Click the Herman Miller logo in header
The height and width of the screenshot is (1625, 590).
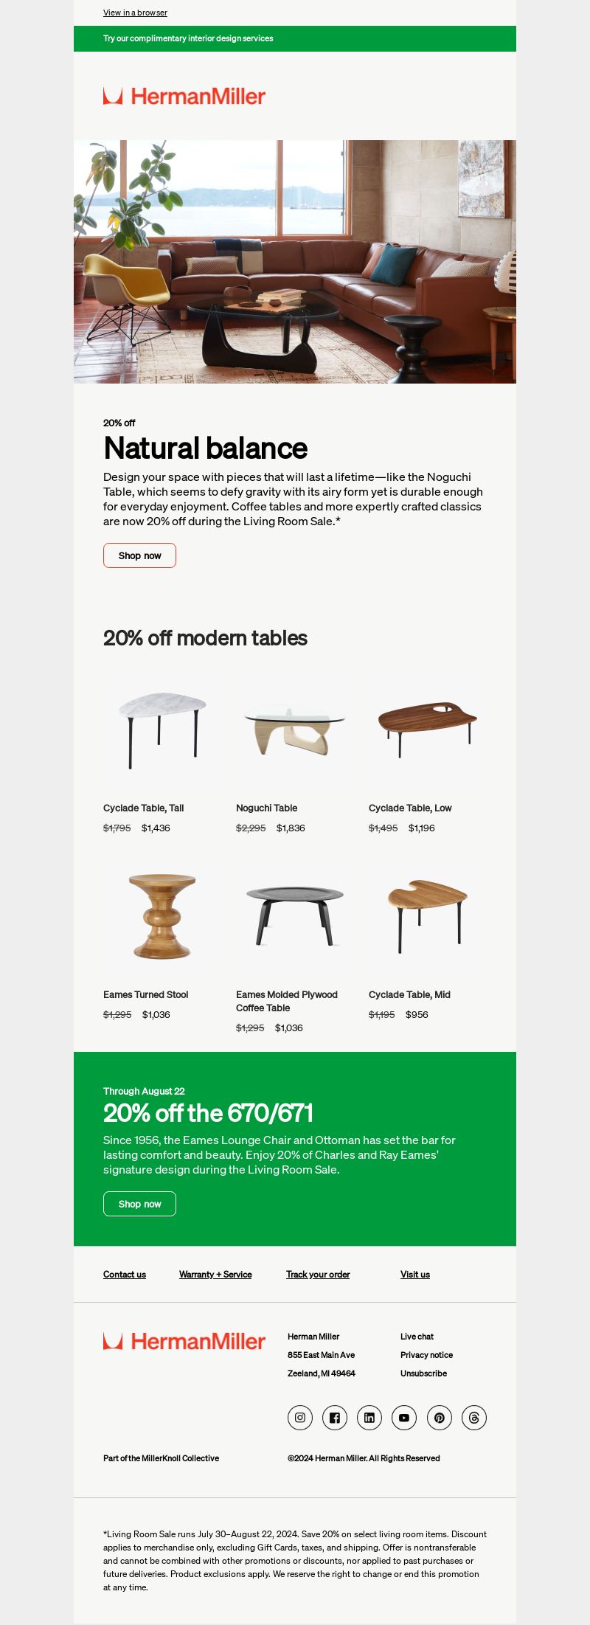tap(184, 96)
